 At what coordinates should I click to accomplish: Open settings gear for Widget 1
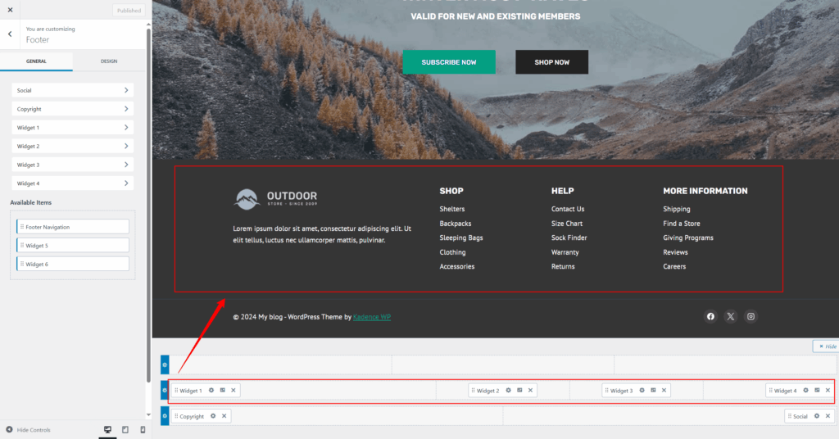point(211,391)
